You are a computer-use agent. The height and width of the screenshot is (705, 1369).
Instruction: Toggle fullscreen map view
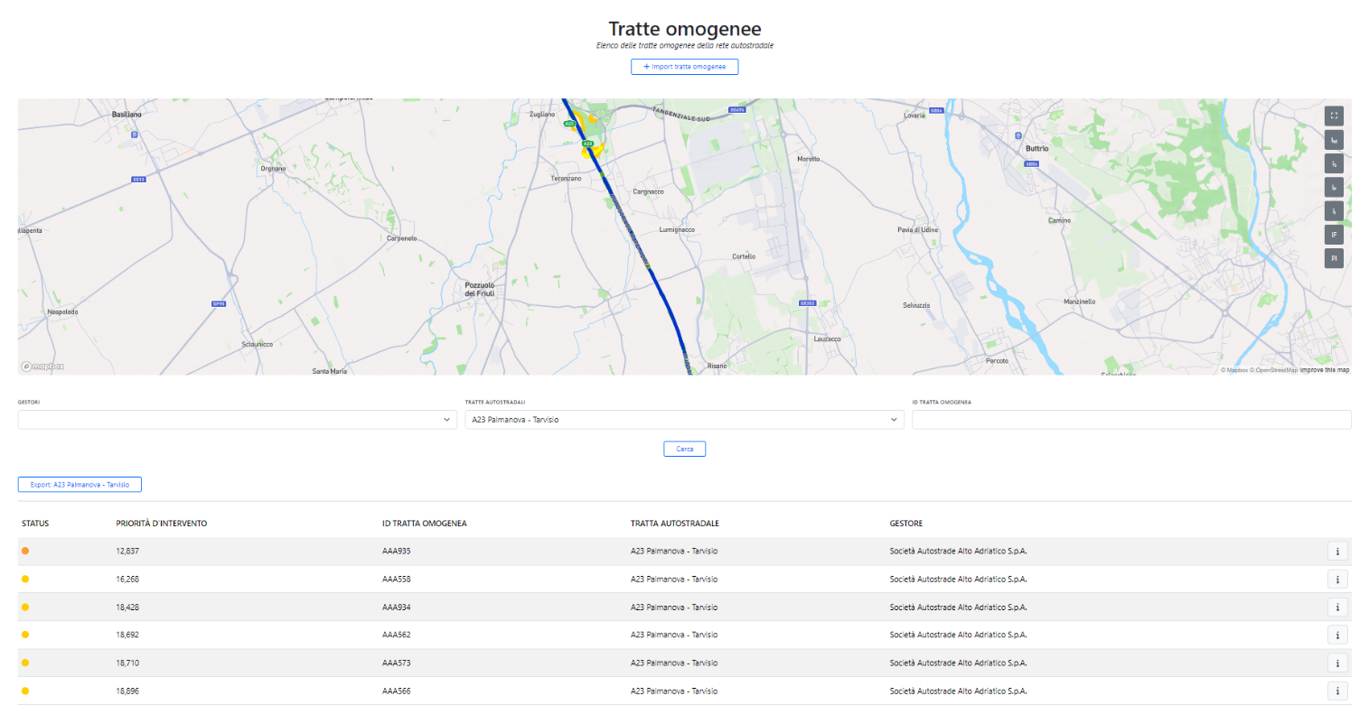click(1334, 116)
